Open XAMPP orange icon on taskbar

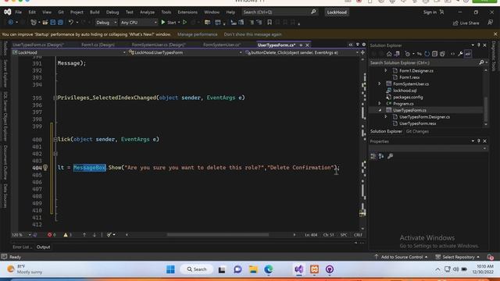314,269
